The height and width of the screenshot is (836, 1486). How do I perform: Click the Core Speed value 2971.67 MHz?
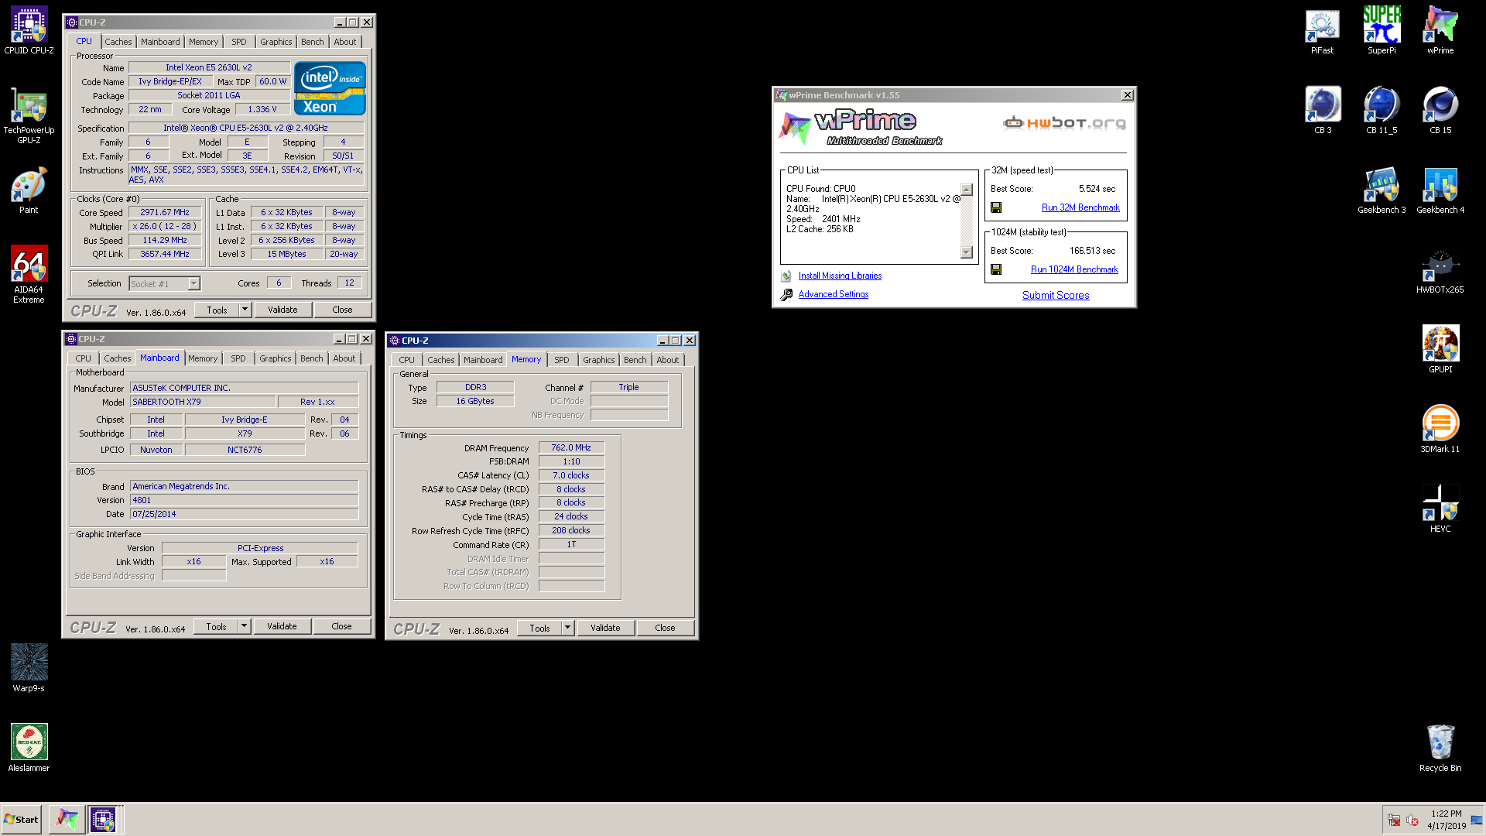coord(165,212)
